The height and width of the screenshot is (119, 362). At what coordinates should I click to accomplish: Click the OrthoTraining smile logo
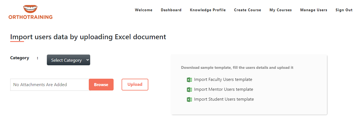pos(30,9)
